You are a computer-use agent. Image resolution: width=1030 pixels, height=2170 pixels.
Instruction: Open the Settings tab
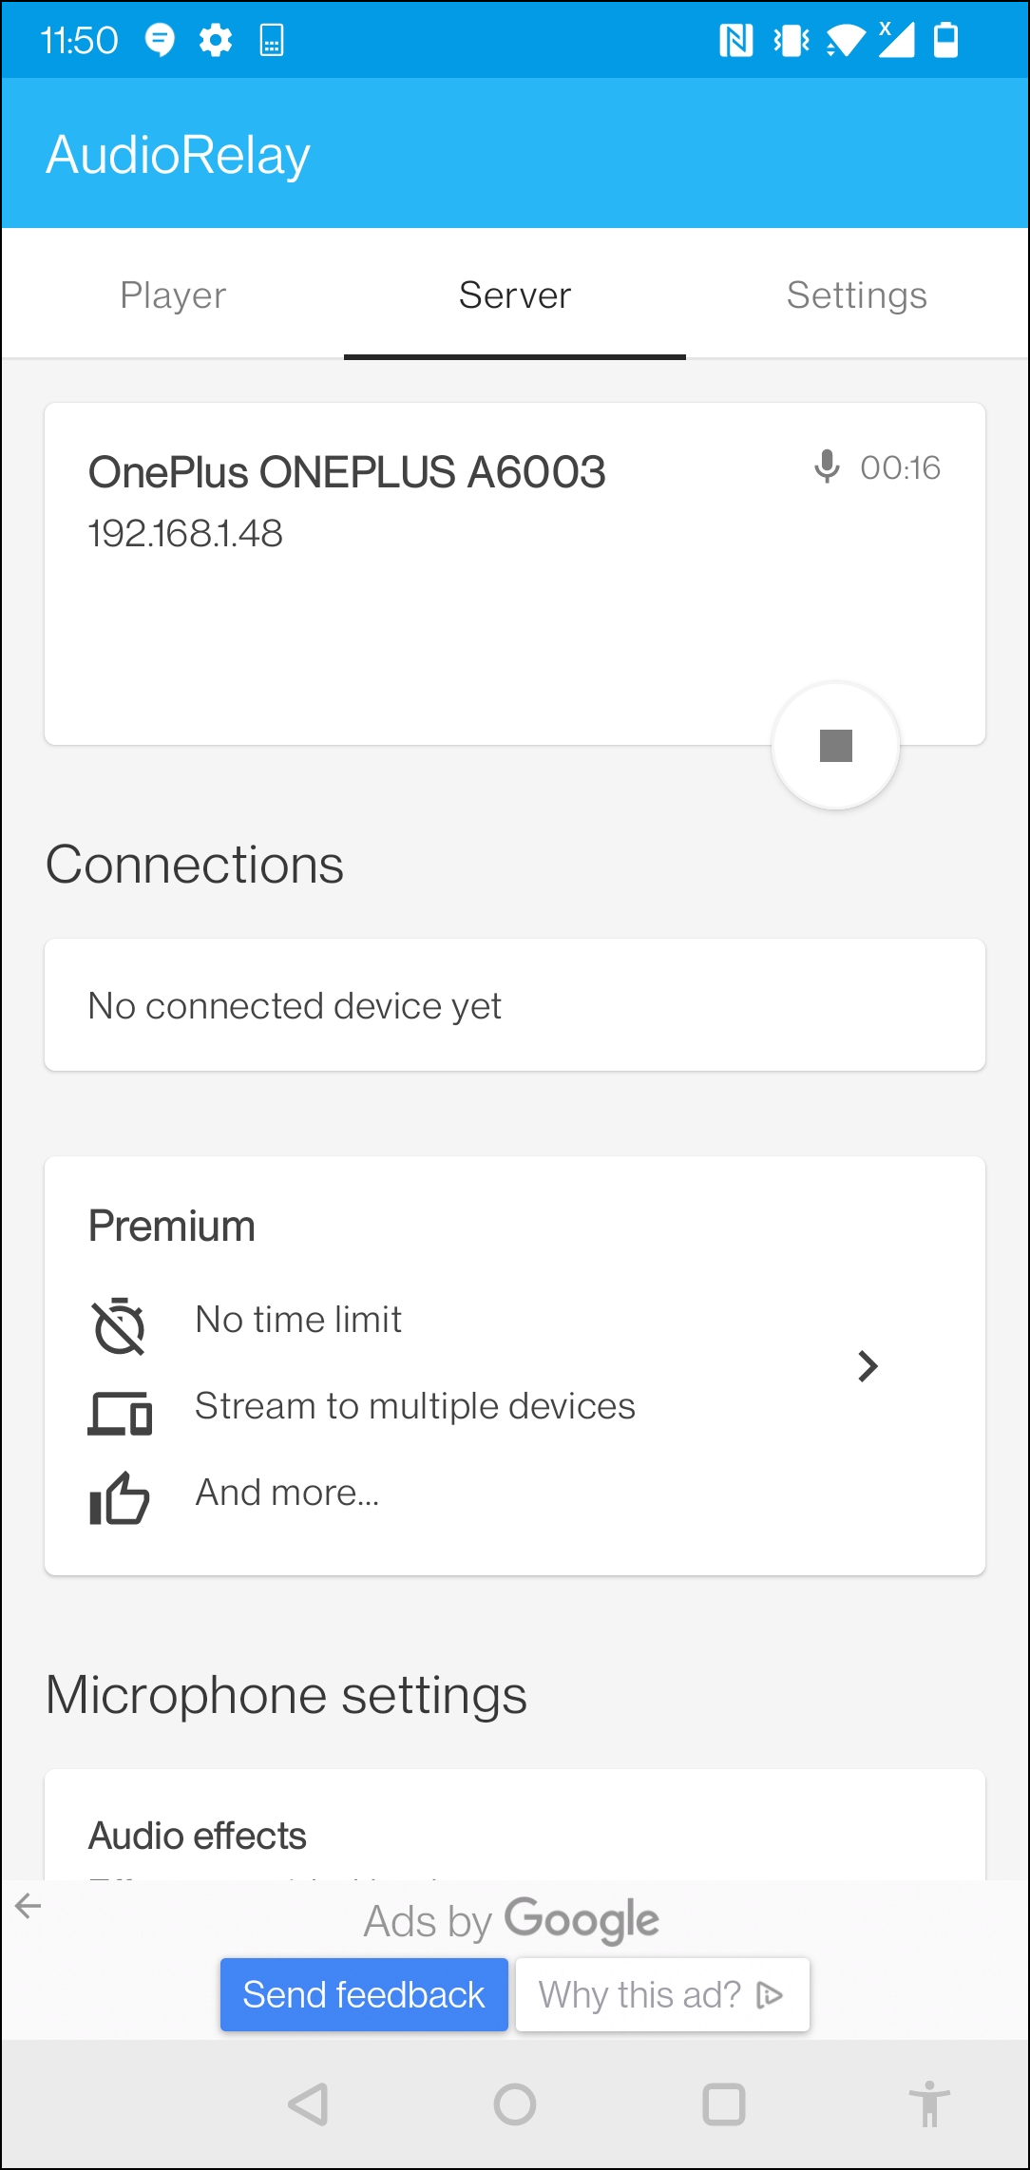[x=856, y=295]
